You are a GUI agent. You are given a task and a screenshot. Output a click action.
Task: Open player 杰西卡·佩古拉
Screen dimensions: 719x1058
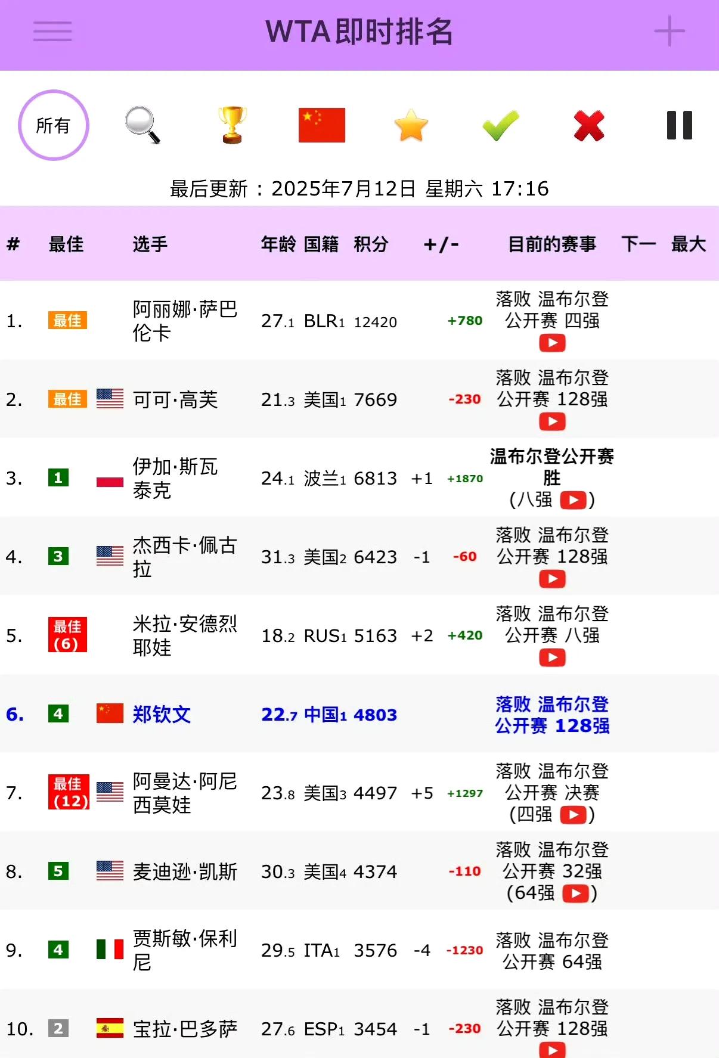(x=185, y=557)
